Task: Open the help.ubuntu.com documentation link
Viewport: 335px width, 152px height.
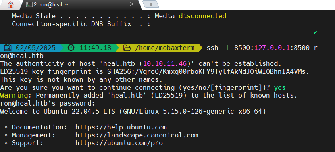Action: click(x=121, y=127)
